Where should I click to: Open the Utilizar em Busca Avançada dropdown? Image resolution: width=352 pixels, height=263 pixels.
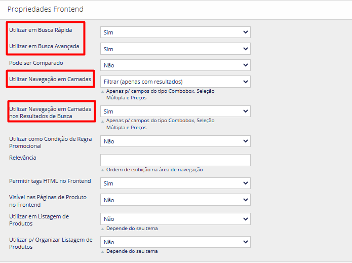tap(175, 49)
